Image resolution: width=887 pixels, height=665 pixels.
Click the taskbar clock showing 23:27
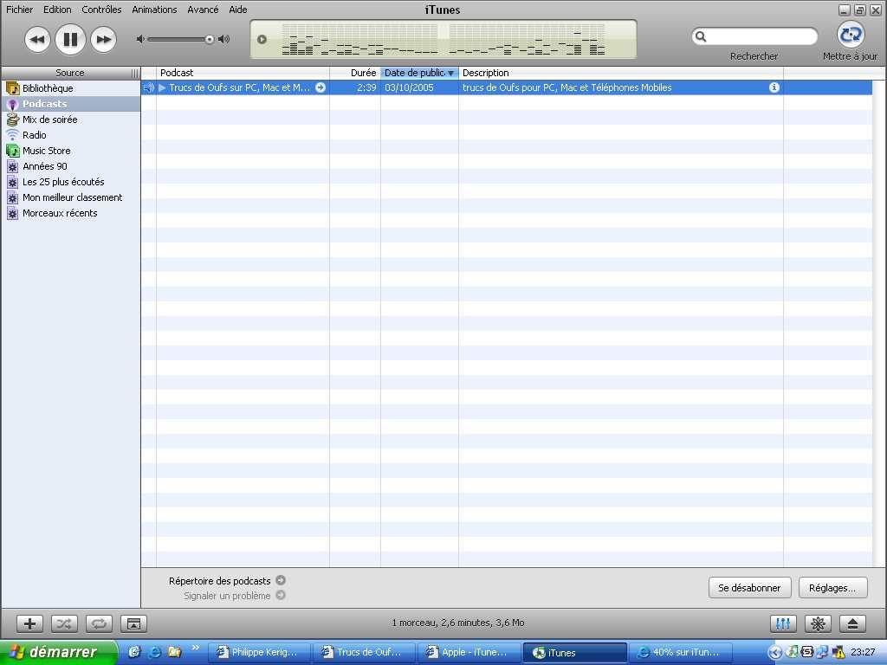(863, 653)
